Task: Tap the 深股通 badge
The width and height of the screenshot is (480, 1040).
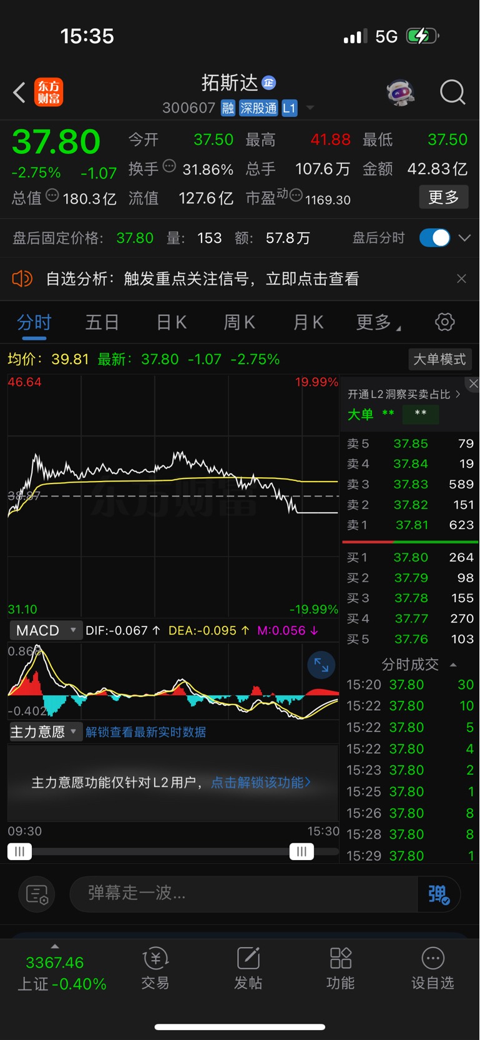Action: pyautogui.click(x=258, y=108)
